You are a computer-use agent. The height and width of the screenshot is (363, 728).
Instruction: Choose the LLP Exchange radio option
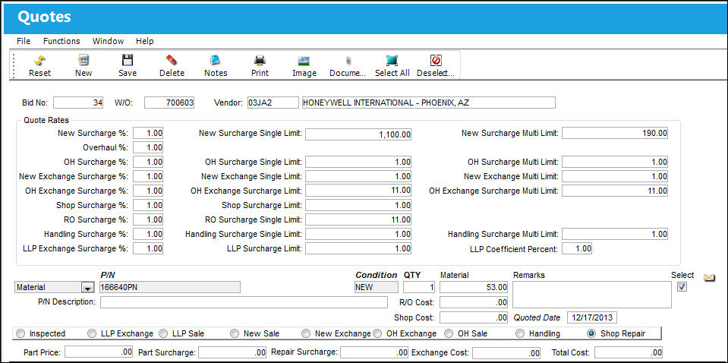click(x=92, y=333)
